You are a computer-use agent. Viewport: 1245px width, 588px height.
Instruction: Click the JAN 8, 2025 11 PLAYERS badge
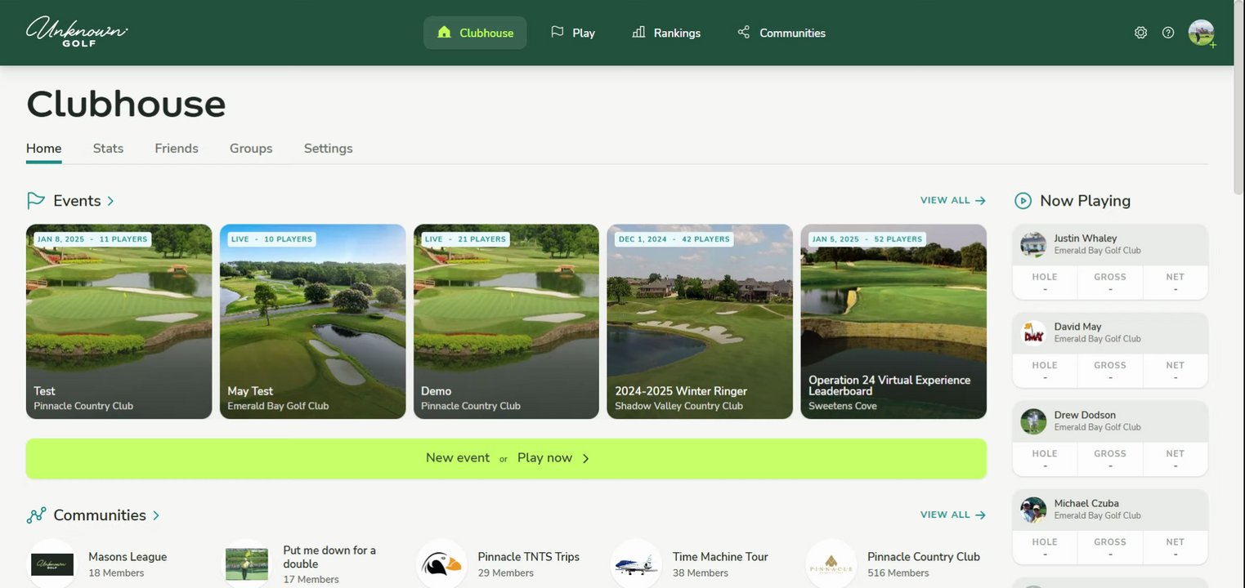pyautogui.click(x=92, y=239)
